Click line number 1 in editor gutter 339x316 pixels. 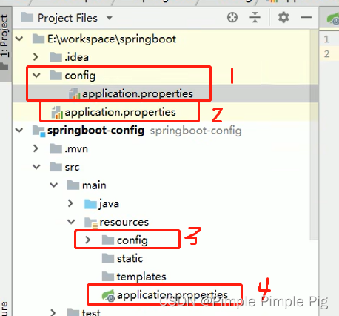326,39
